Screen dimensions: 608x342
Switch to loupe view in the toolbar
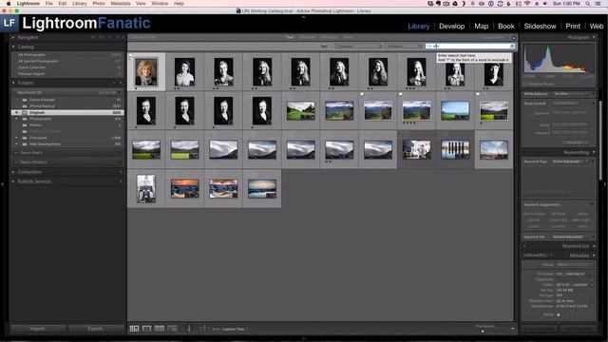146,329
